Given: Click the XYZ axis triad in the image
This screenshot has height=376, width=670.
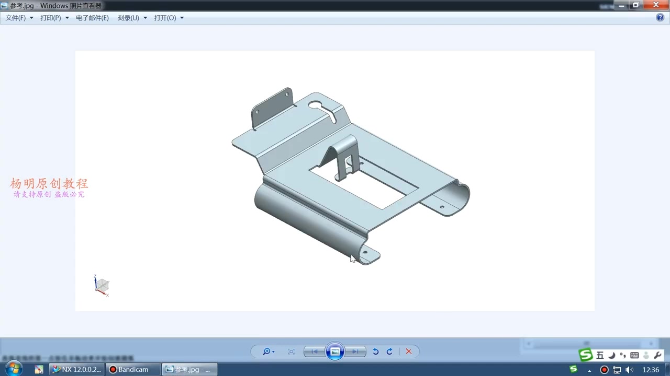Looking at the screenshot, I should click(101, 285).
